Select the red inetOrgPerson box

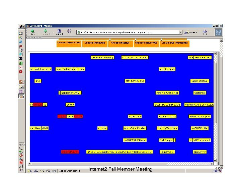click(70, 152)
